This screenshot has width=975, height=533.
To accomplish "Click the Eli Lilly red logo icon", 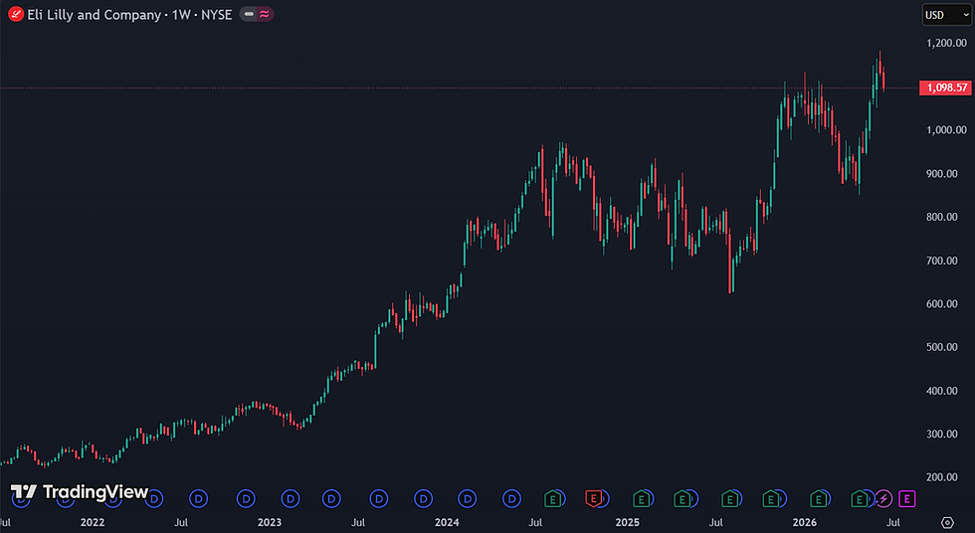I will [x=16, y=14].
